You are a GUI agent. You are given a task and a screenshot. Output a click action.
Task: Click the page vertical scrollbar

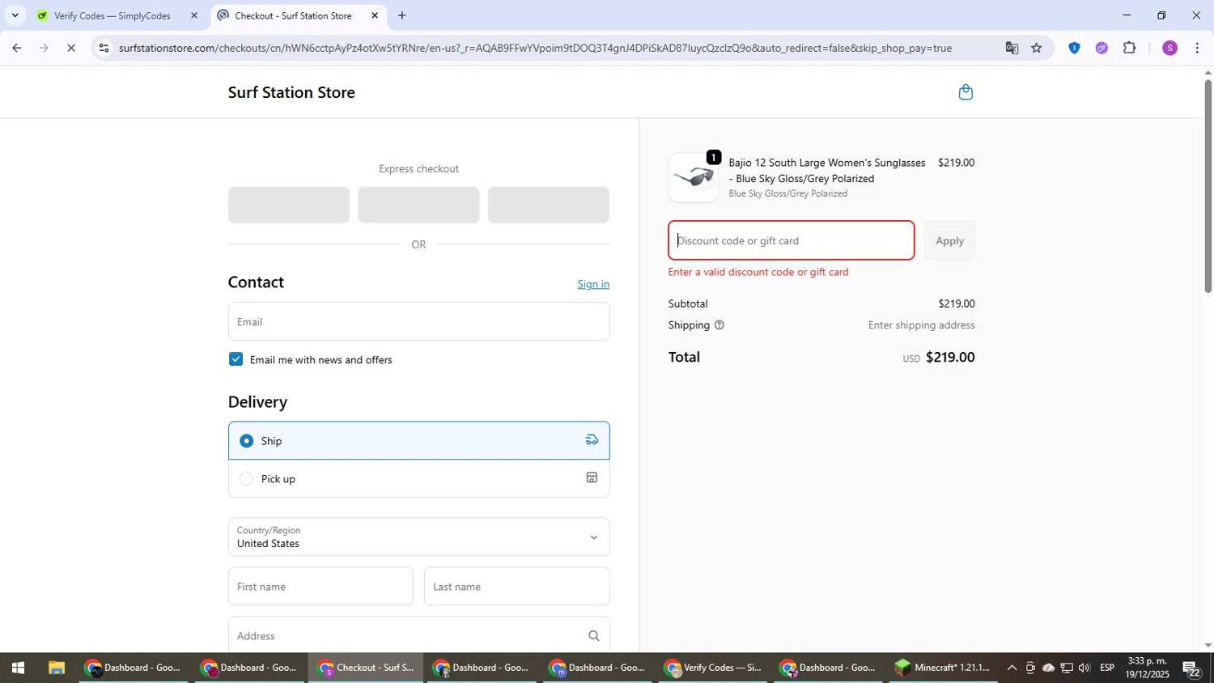pos(1208,186)
